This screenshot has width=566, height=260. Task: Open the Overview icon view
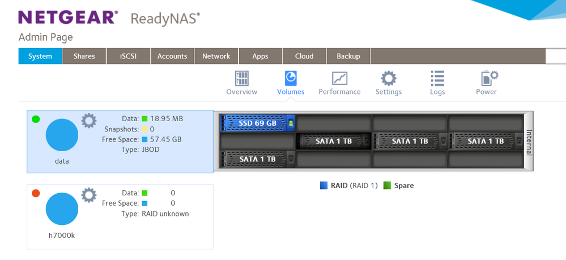[241, 78]
